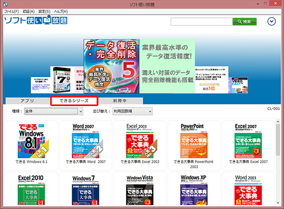
Task: Click the green 検索 search button
Action: [244, 22]
